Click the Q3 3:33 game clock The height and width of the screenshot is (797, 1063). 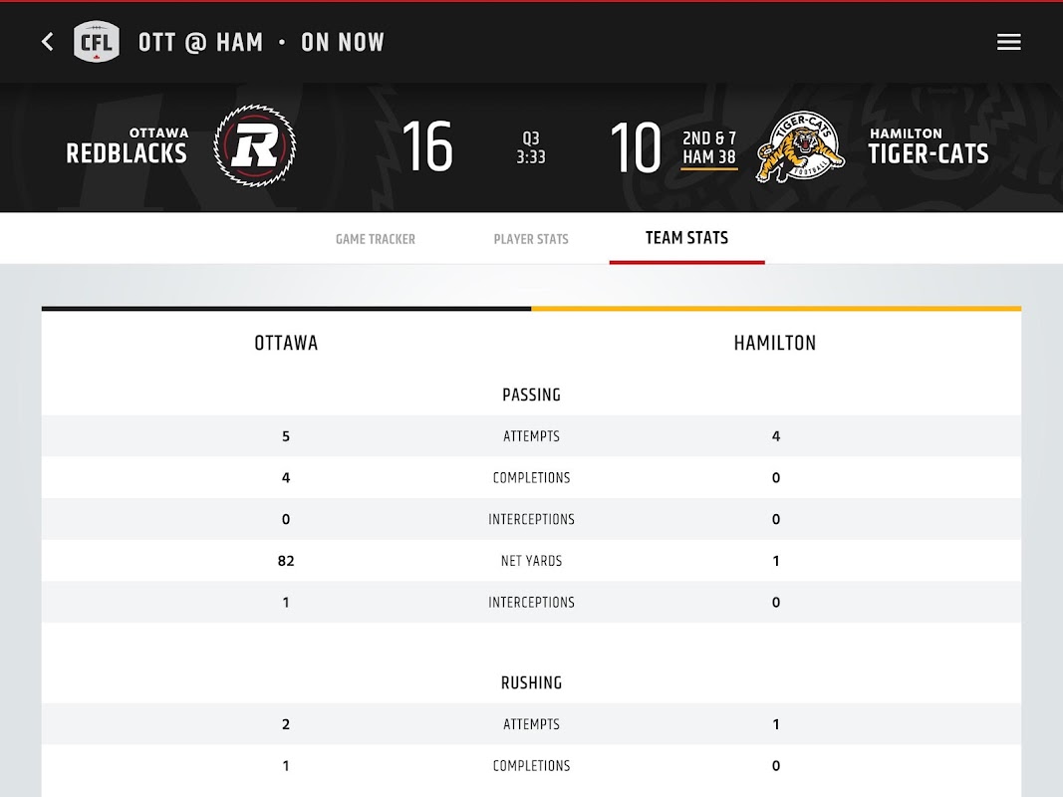point(531,147)
